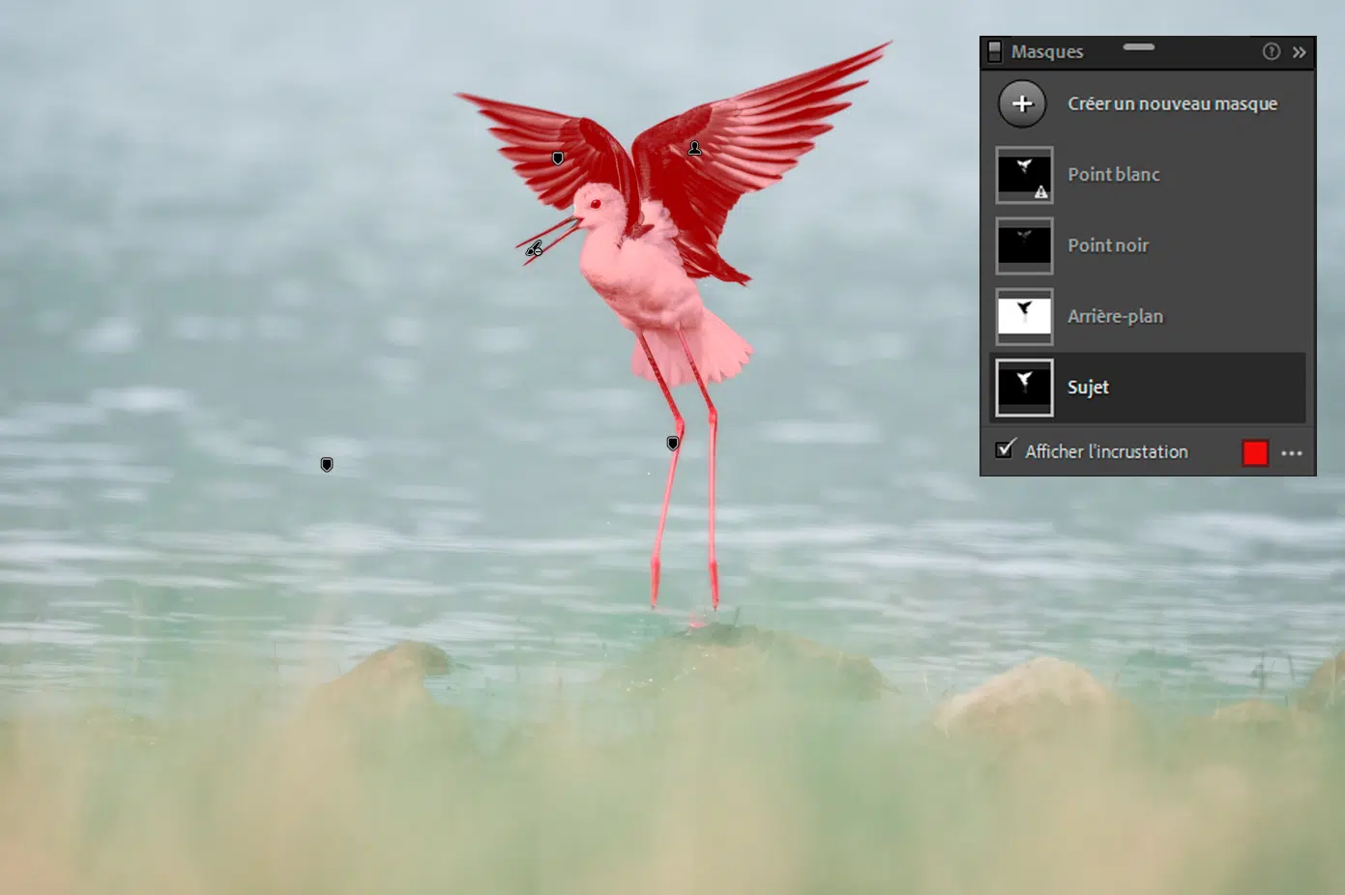Screen dimensions: 1345x895
Task: Click the Sujet mask name
Action: pyautogui.click(x=1088, y=387)
